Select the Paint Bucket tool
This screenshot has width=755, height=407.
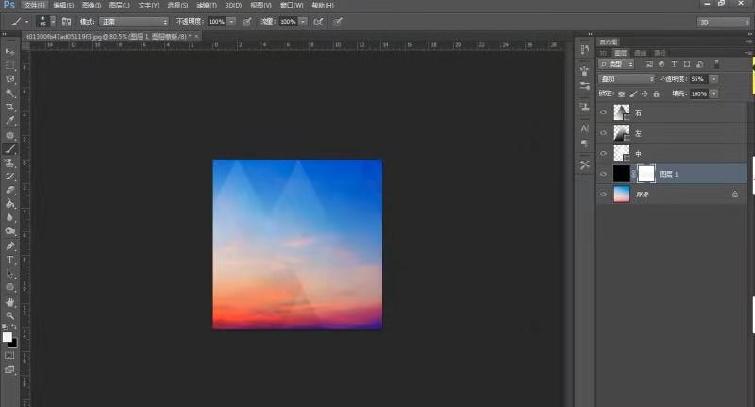click(9, 204)
